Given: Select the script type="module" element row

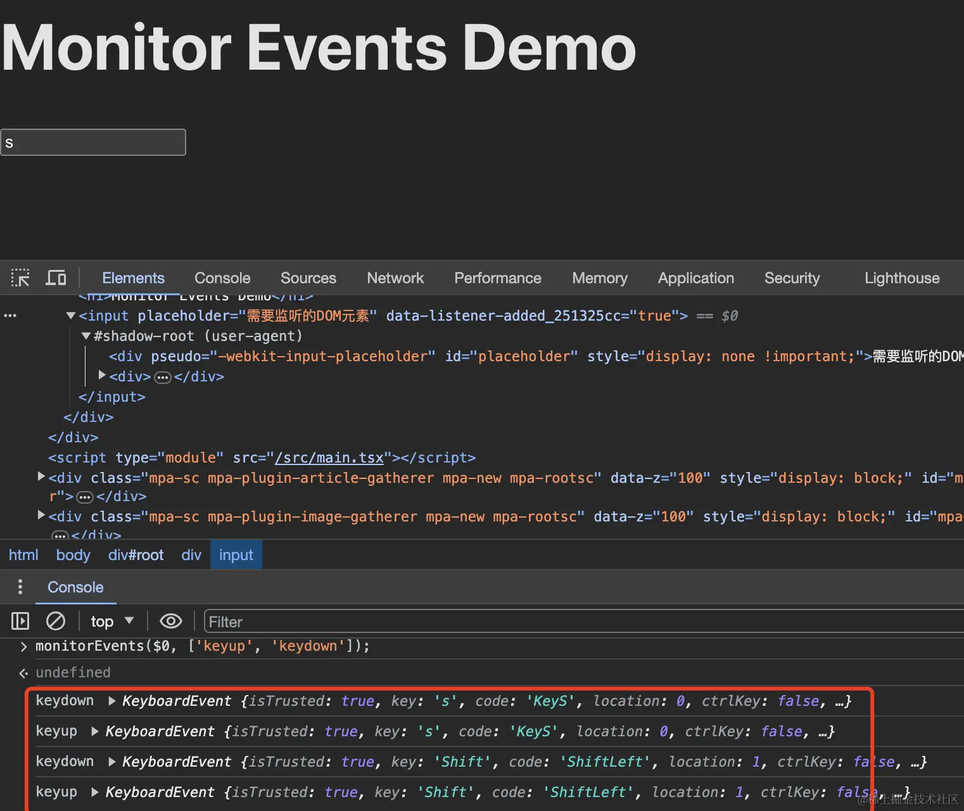Looking at the screenshot, I should (x=262, y=457).
